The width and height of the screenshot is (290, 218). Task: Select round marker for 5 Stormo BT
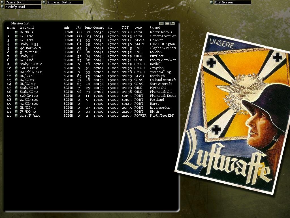click(16, 52)
